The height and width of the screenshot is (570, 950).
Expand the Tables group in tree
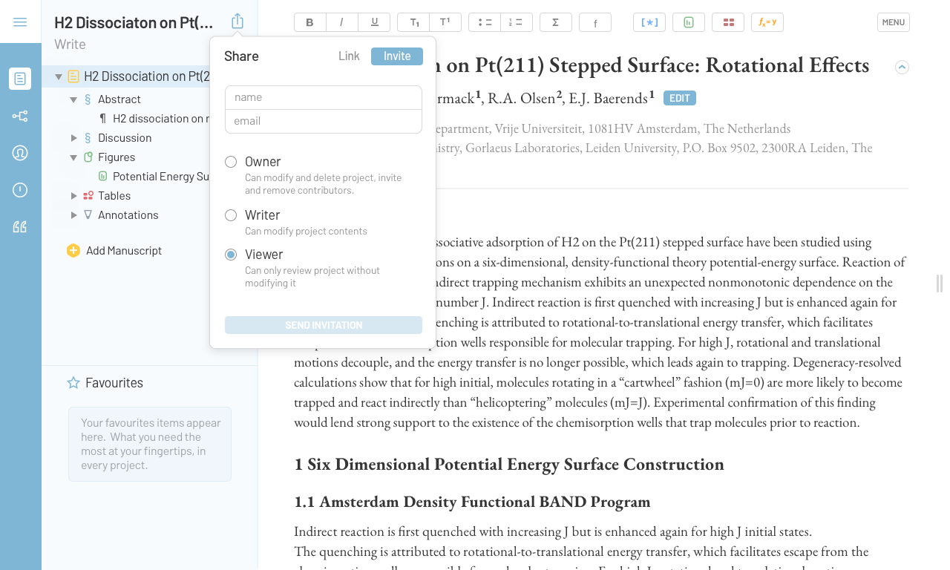pyautogui.click(x=73, y=196)
